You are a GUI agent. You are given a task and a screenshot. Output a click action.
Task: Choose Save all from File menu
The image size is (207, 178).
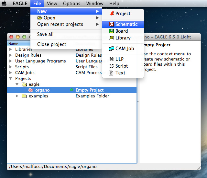click(x=45, y=34)
